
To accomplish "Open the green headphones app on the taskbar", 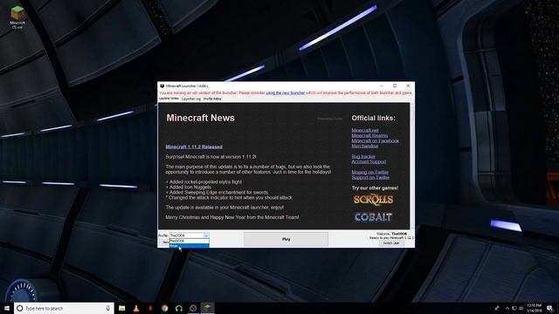I will pos(178,308).
